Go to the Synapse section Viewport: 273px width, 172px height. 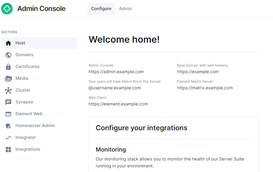tap(24, 102)
